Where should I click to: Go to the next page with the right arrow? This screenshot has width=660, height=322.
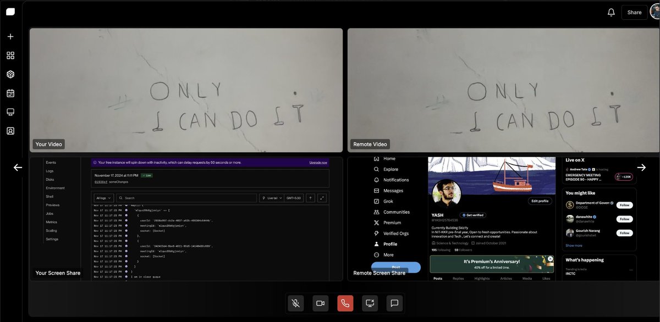(641, 168)
